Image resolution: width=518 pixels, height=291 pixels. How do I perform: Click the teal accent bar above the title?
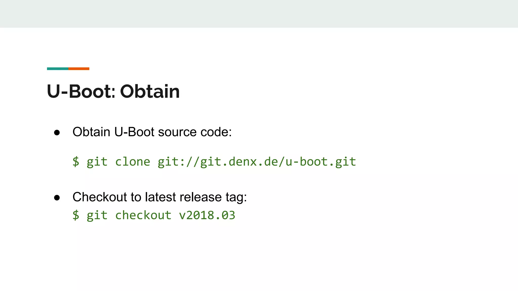pos(58,69)
